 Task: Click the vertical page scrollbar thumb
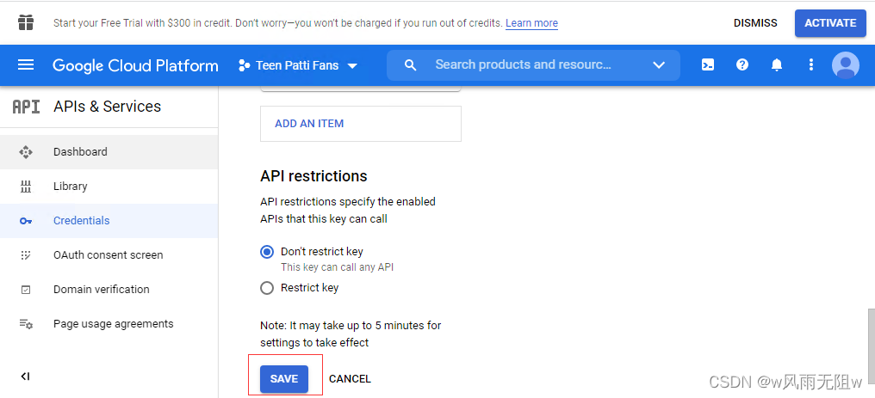pyautogui.click(x=871, y=344)
